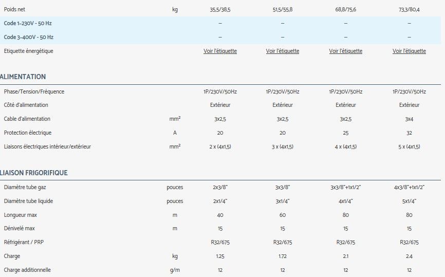
Task: Click the 4x3/8"+1x1/2" gas tube value
Action: point(409,187)
